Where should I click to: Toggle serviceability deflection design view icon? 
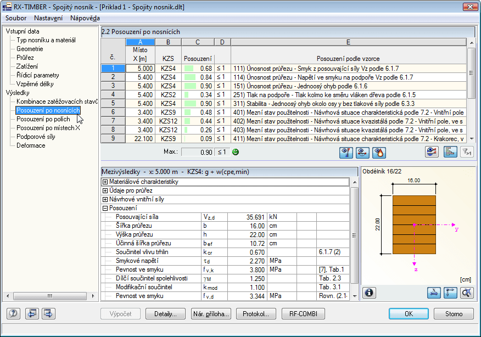coord(362,153)
